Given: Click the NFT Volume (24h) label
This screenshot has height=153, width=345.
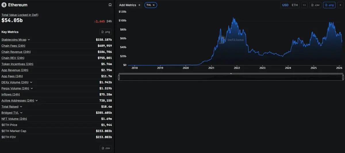Looking at the screenshot, I should tap(14, 119).
